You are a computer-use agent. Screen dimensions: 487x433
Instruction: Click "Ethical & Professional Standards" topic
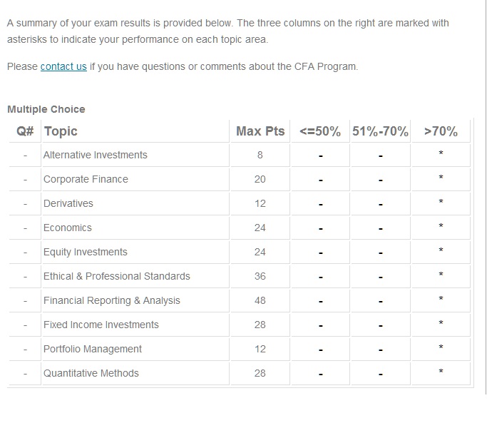coord(117,276)
